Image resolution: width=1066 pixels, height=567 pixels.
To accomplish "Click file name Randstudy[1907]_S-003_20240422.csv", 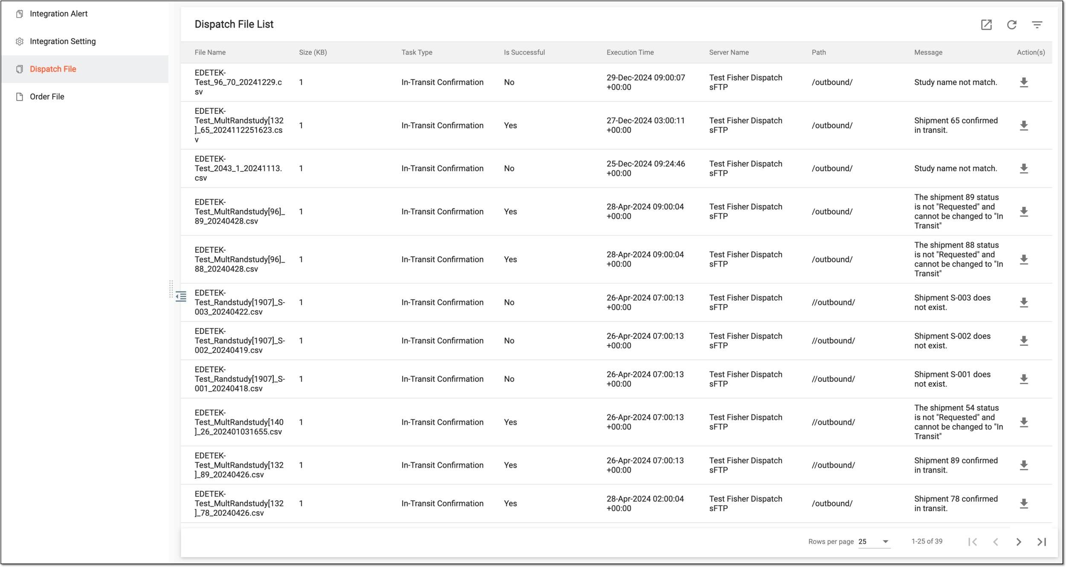I will tap(240, 303).
